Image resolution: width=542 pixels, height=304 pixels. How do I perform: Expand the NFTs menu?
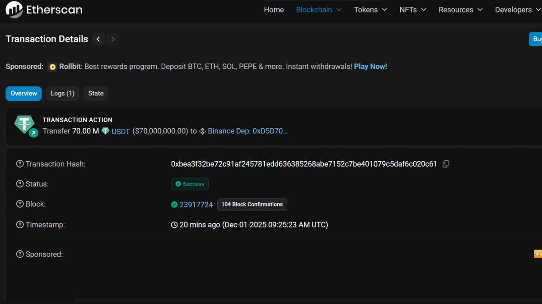[x=413, y=9]
